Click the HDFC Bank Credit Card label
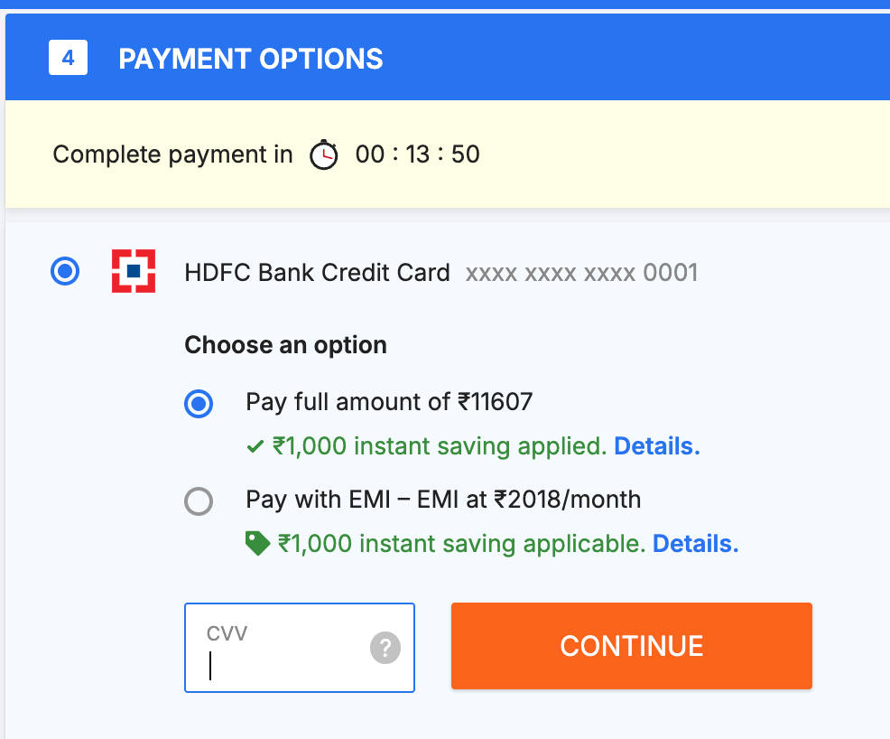The height and width of the screenshot is (739, 890). coord(317,273)
